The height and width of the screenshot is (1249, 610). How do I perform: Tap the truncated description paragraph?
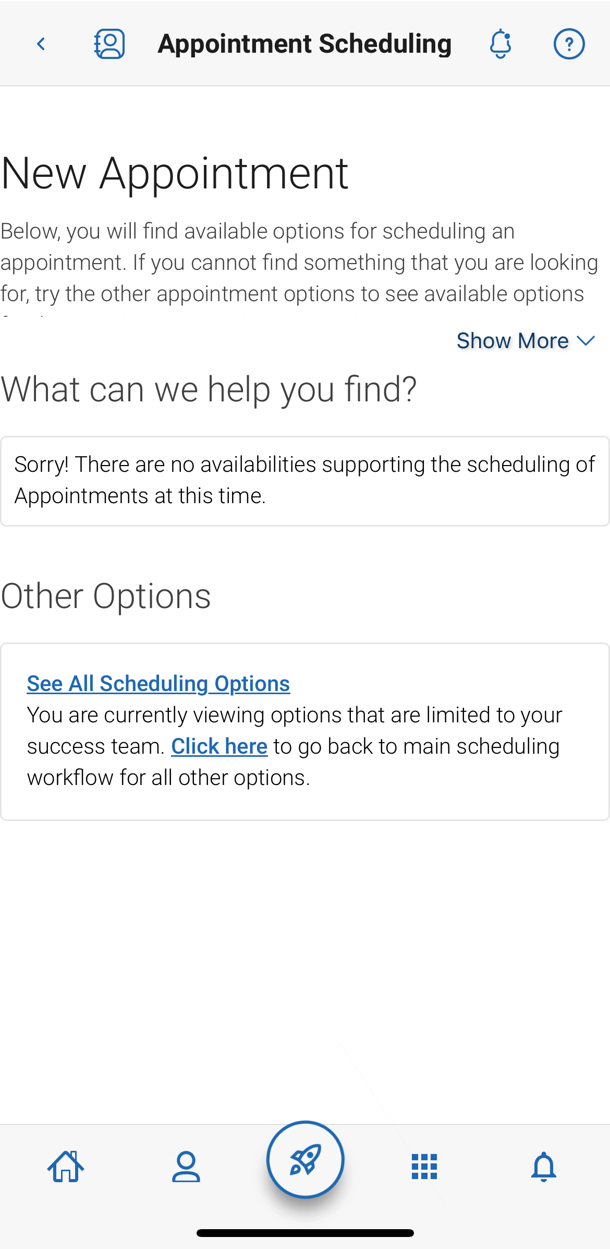tap(299, 263)
